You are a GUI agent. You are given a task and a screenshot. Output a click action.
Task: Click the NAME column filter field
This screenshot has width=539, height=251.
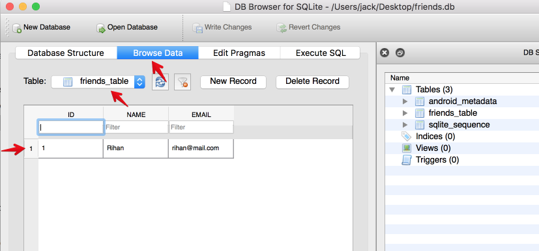point(136,127)
